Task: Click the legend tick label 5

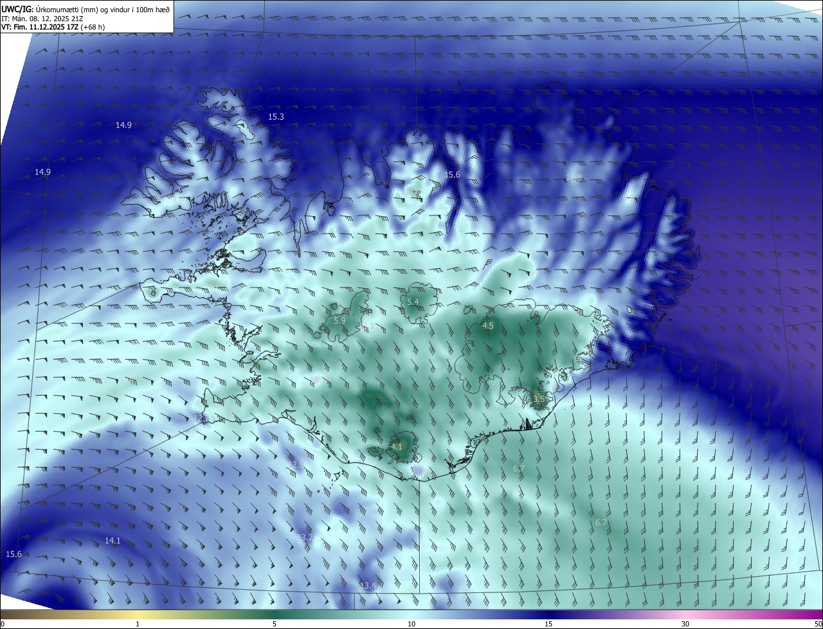Action: coord(275,624)
